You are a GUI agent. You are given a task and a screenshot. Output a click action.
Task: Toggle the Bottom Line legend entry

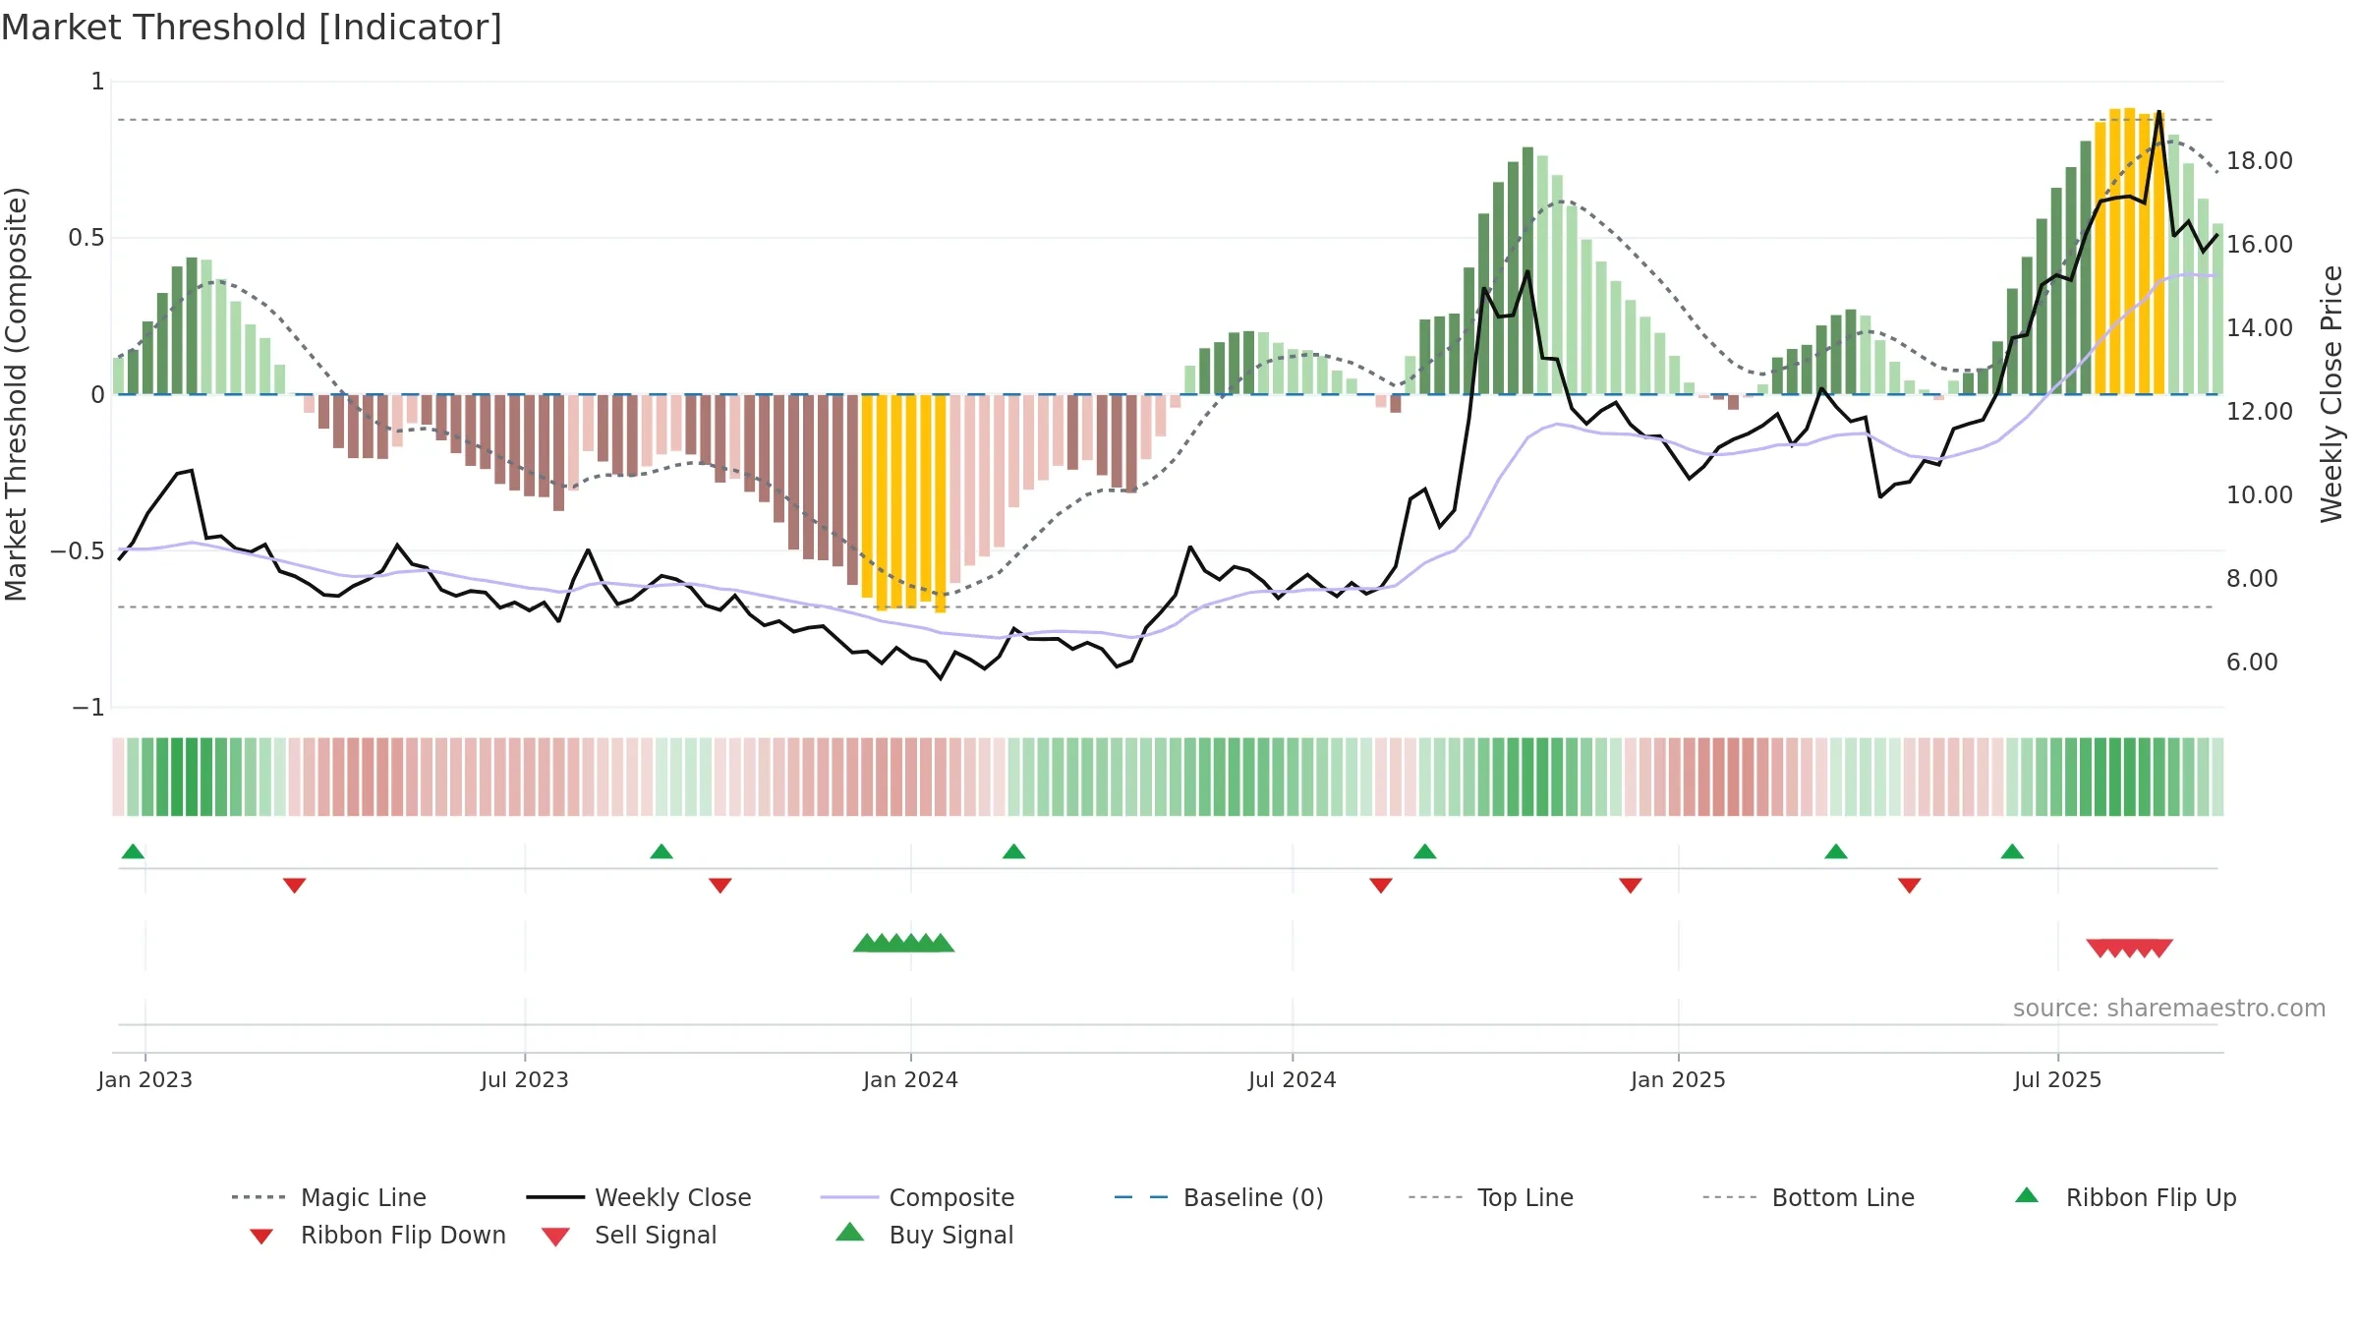[1809, 1197]
